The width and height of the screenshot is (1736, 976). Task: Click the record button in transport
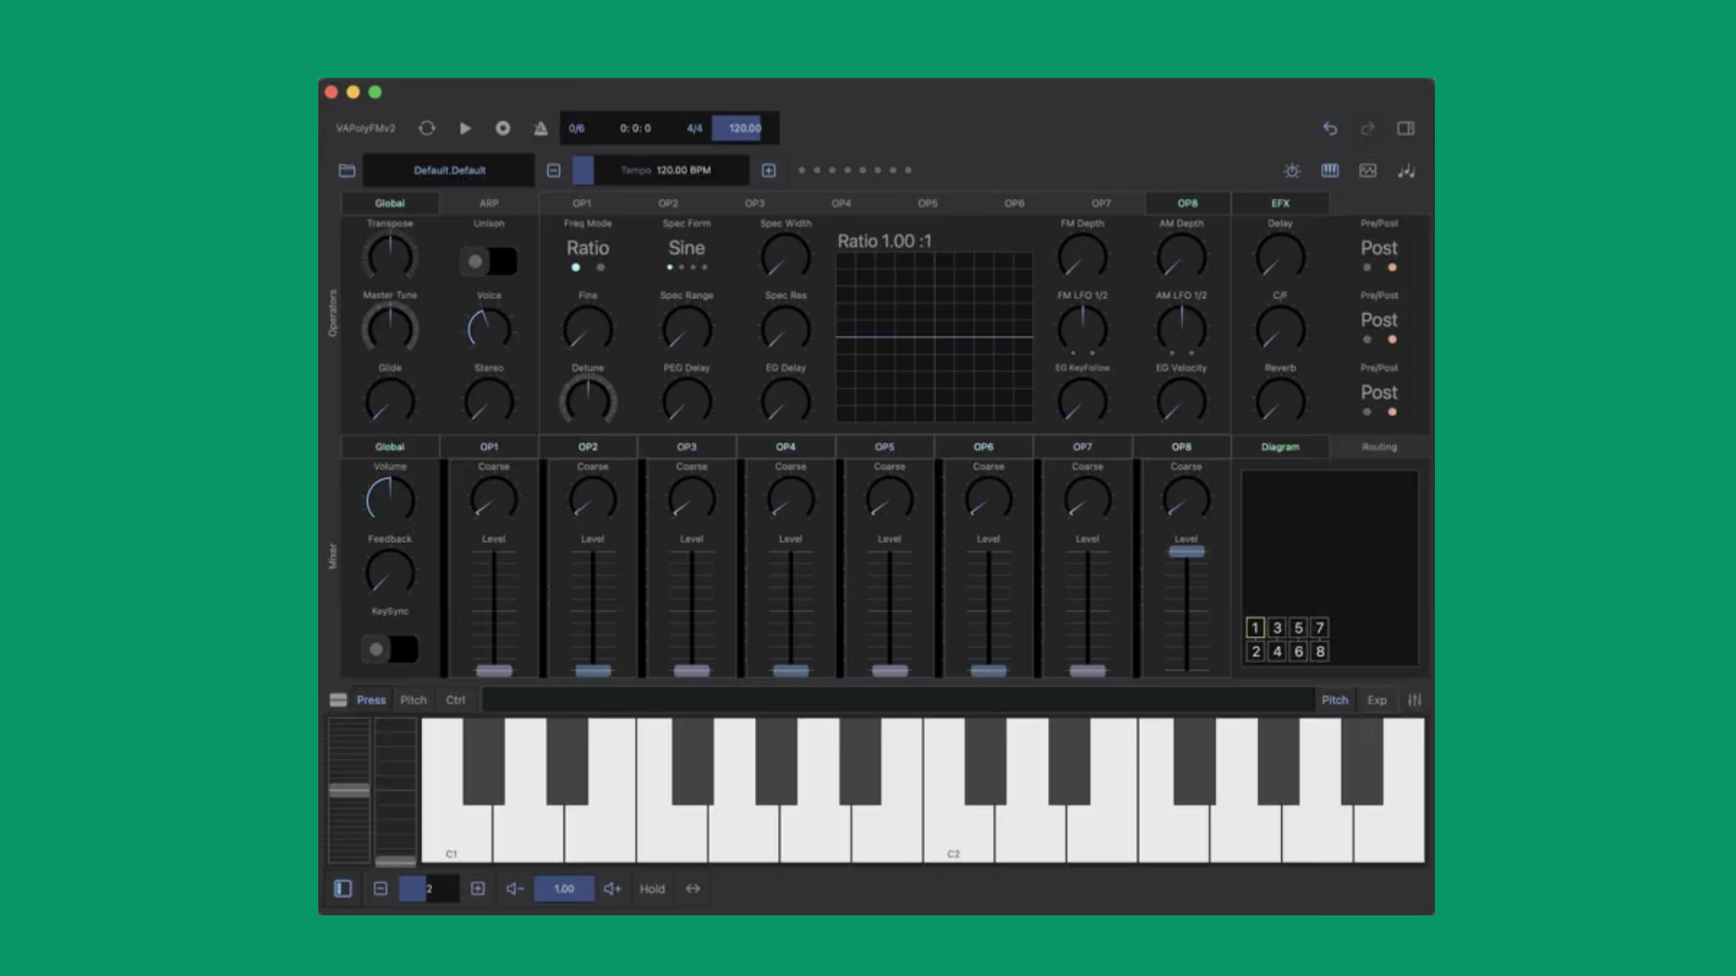pyautogui.click(x=503, y=128)
